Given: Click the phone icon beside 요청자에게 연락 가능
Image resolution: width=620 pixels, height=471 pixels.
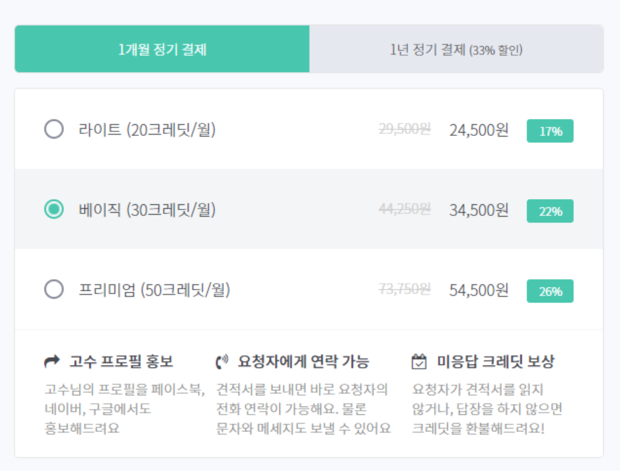Looking at the screenshot, I should coord(223,362).
